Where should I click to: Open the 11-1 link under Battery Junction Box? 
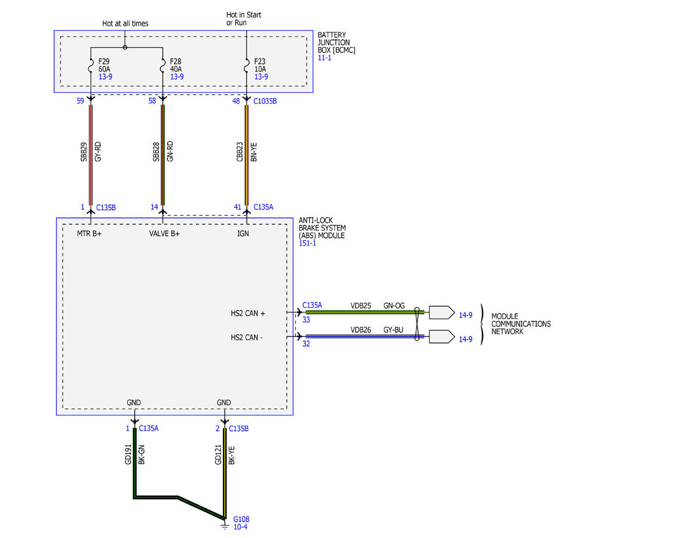coord(325,59)
